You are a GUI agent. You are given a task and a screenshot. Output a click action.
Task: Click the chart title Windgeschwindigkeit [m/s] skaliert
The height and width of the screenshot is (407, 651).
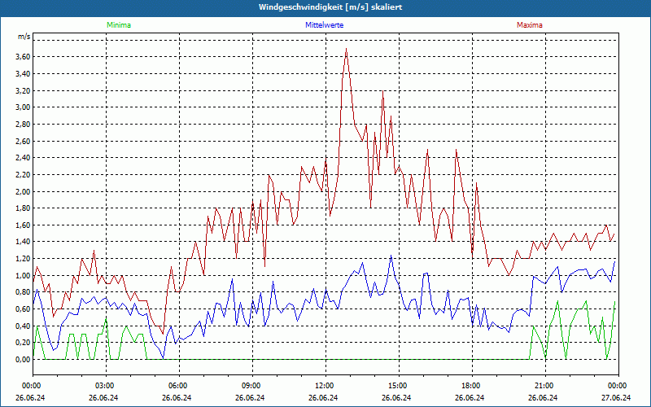pyautogui.click(x=330, y=7)
